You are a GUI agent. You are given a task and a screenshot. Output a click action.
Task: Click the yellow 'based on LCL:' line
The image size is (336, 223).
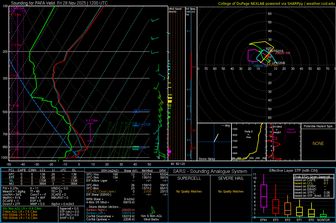click(311, 183)
